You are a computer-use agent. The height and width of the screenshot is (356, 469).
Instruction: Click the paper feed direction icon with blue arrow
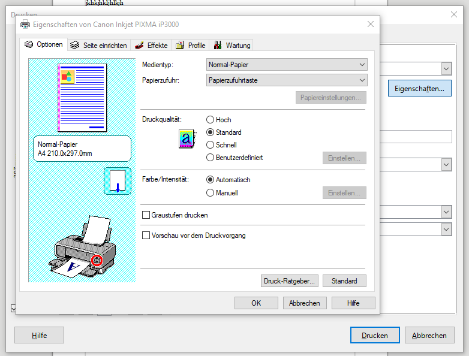pyautogui.click(x=118, y=181)
